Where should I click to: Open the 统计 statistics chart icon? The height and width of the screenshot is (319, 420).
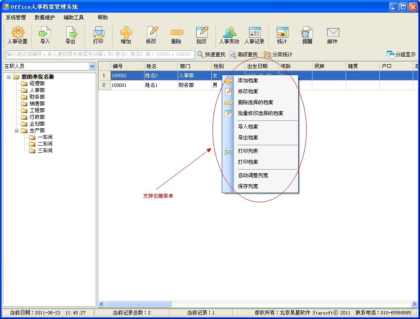click(282, 33)
